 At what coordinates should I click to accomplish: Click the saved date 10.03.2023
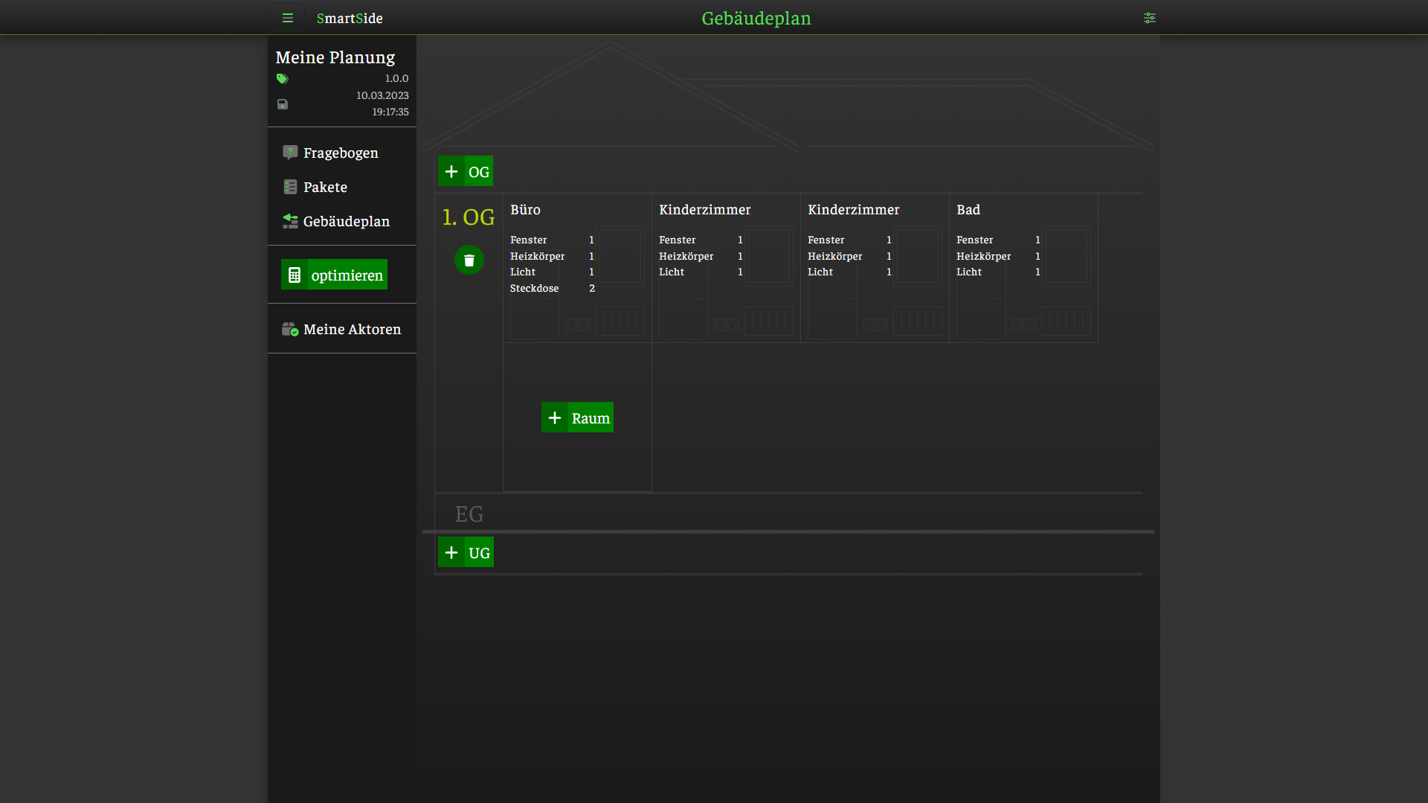tap(382, 95)
